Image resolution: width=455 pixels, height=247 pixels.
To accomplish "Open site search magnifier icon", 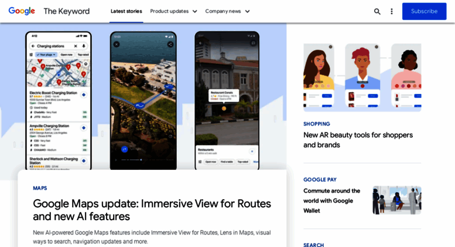I will (x=377, y=11).
